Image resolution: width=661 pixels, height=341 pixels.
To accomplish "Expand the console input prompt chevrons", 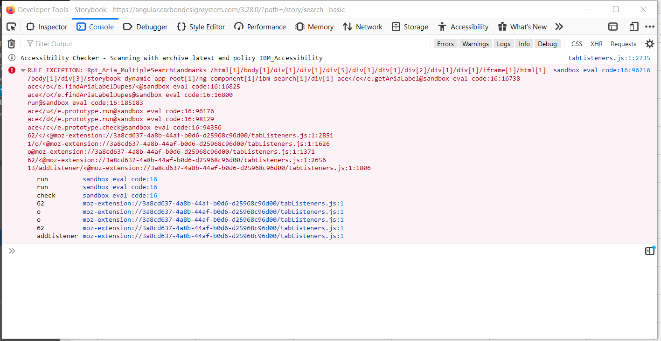I will tap(12, 251).
